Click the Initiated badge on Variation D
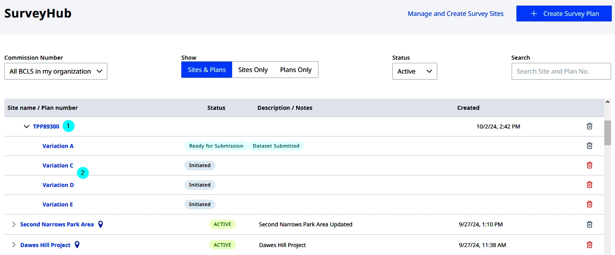The width and height of the screenshot is (615, 255). coord(200,185)
